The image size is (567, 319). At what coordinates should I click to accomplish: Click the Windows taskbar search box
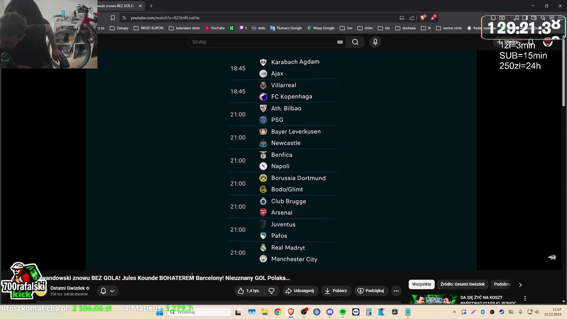[199, 312]
